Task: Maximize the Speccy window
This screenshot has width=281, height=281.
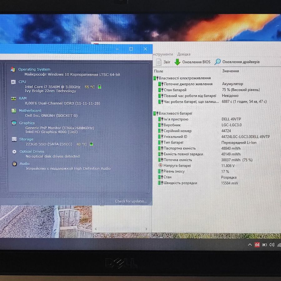Action: point(131,49)
